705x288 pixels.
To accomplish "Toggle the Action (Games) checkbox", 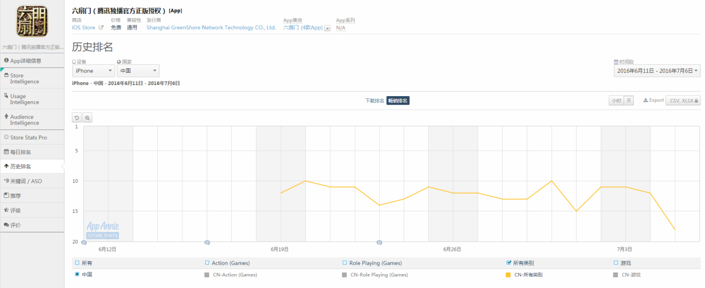I will (x=207, y=263).
